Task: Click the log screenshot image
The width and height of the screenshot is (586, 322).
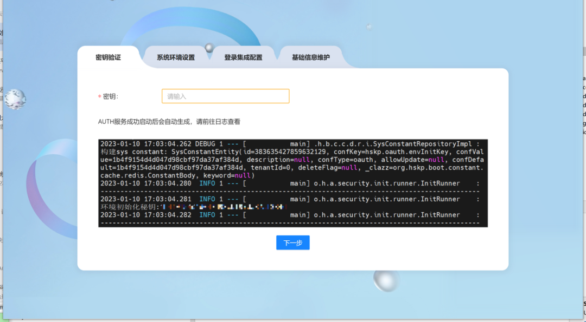Action: (x=293, y=183)
